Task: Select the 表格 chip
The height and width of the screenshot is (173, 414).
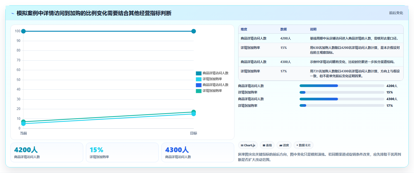Action: click(x=267, y=145)
